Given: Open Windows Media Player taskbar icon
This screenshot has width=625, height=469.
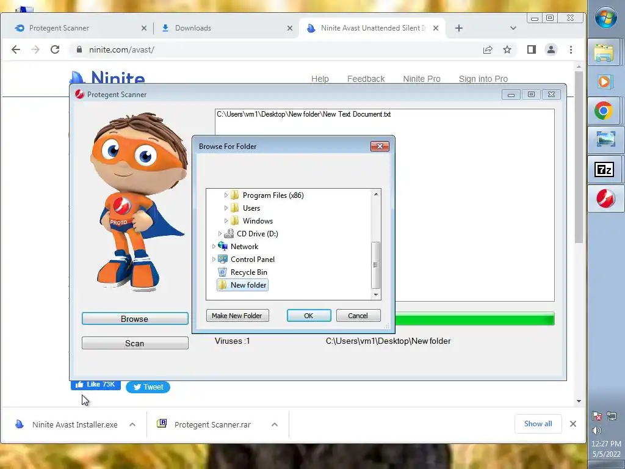Looking at the screenshot, I should coord(604,81).
